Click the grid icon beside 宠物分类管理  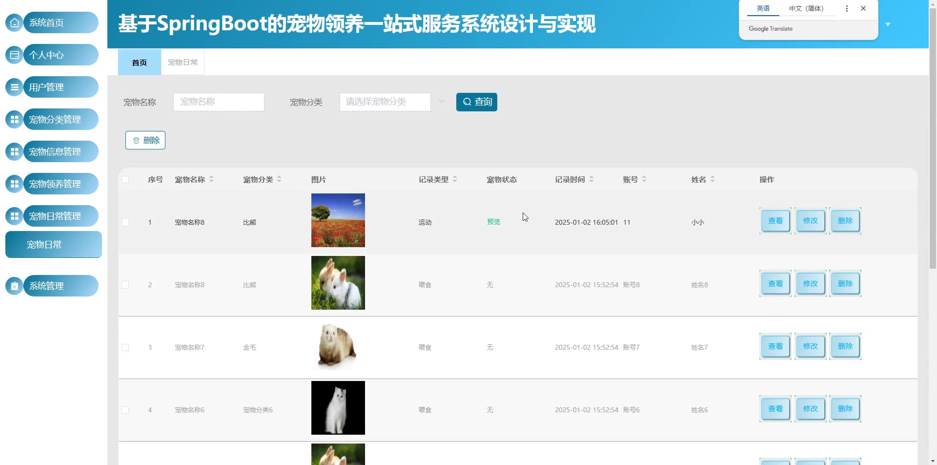coord(15,120)
